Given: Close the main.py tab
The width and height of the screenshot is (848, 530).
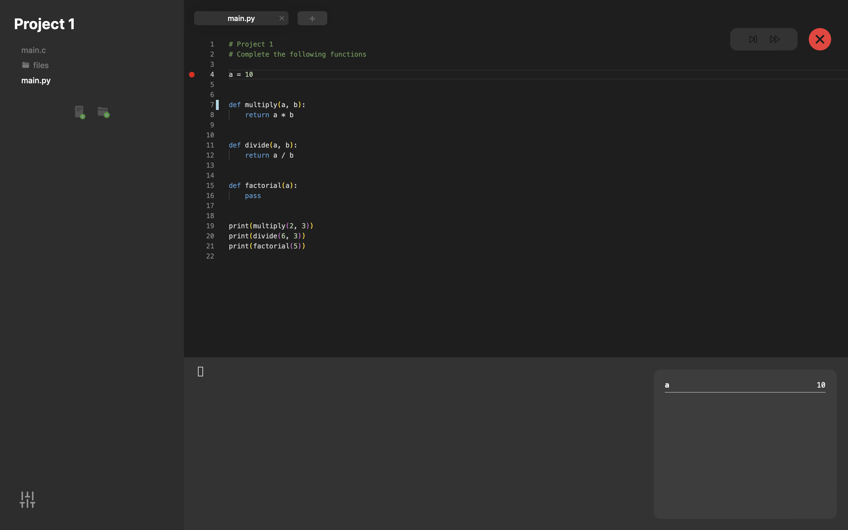Looking at the screenshot, I should (x=282, y=18).
